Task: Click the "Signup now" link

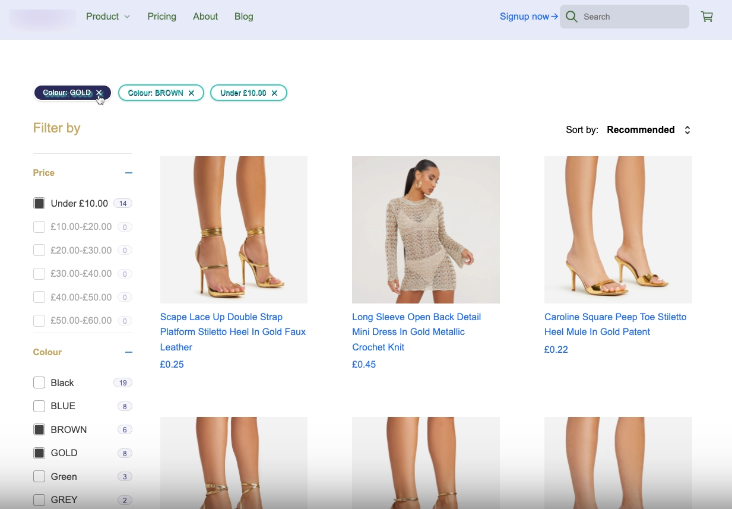Action: [x=524, y=17]
